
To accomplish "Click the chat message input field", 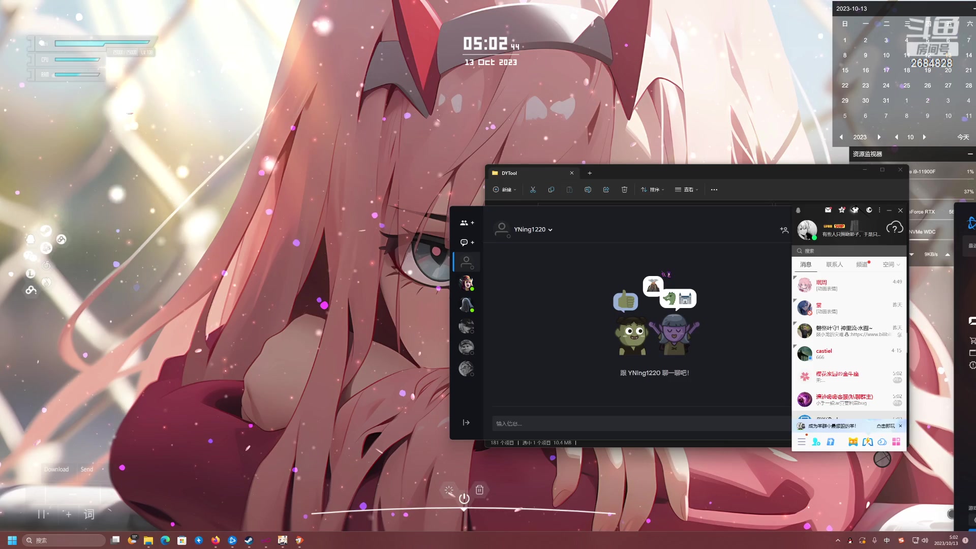I will 642,423.
